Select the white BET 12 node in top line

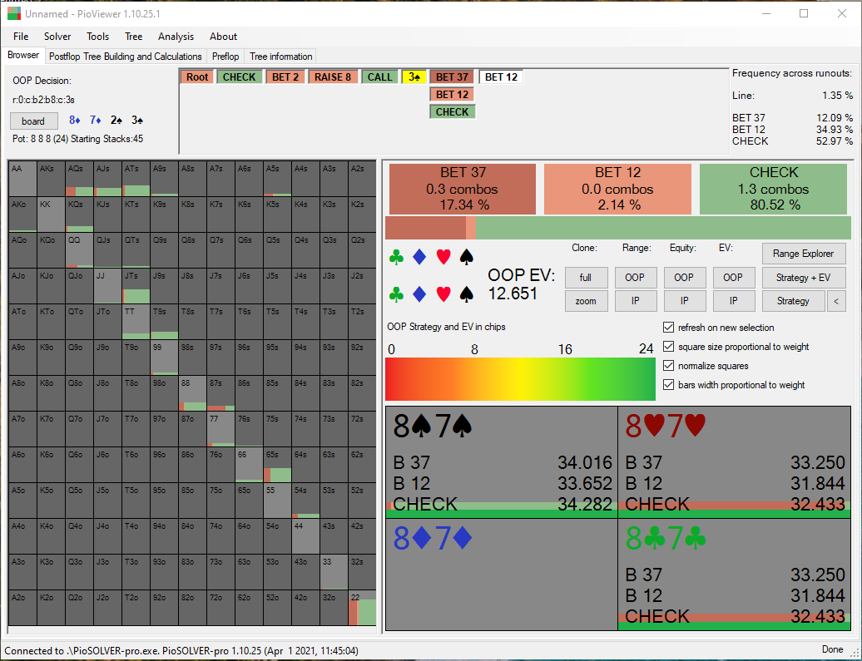(501, 77)
